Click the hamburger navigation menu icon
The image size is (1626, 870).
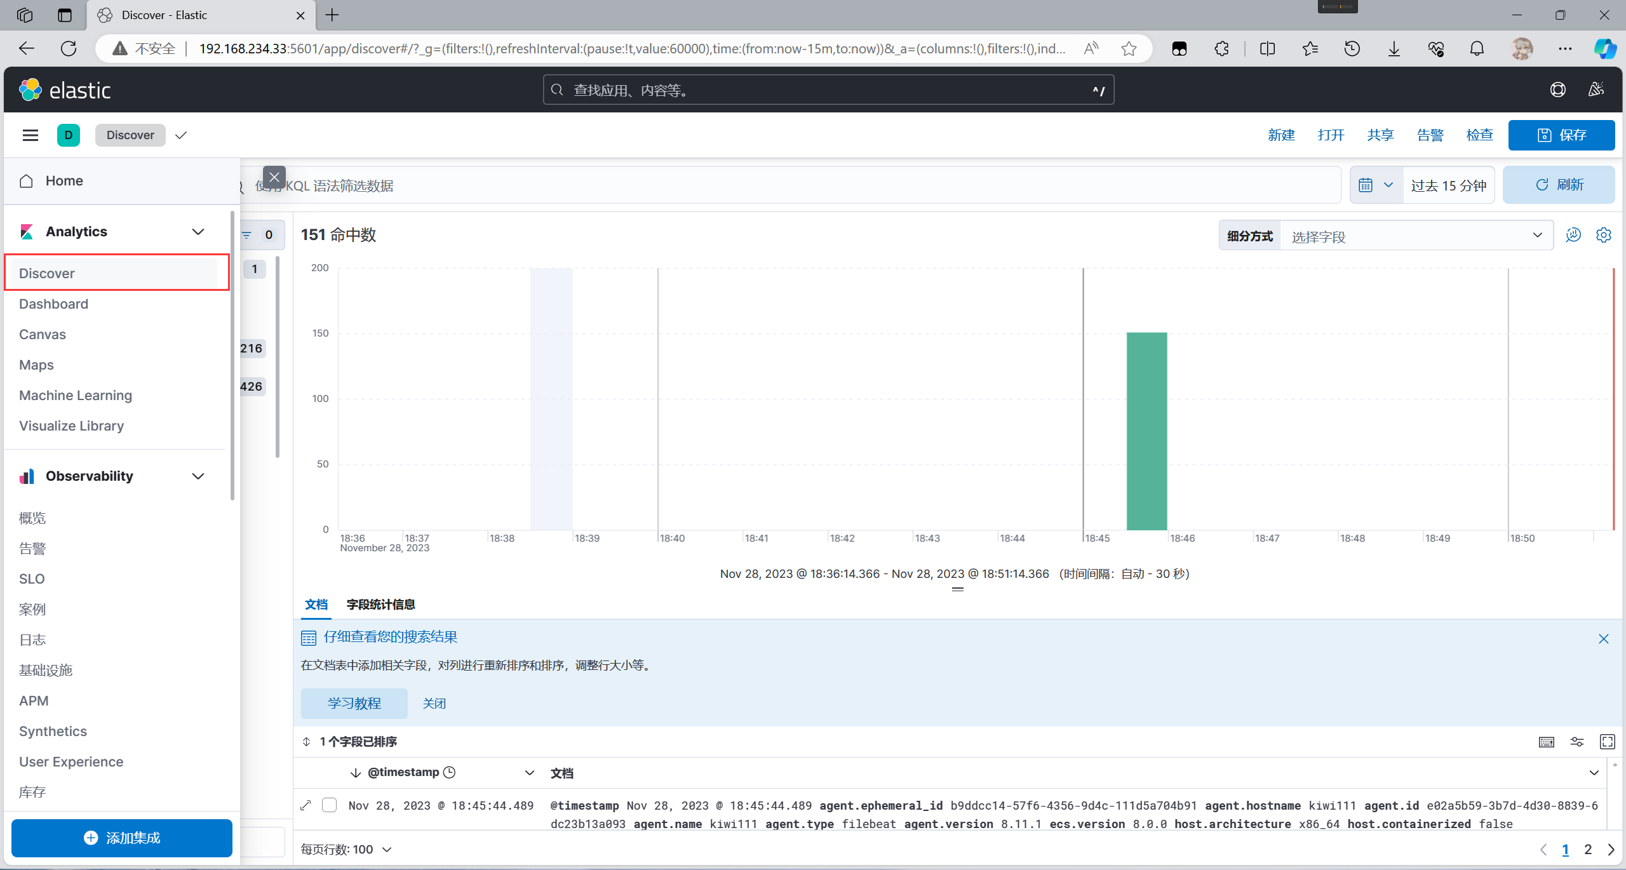[x=30, y=135]
